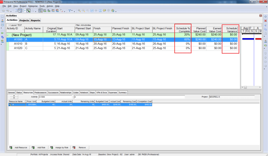Click the Activity Table icon in the toolbar
Image resolution: width=268 pixels, height=156 pixels.
click(16, 11)
